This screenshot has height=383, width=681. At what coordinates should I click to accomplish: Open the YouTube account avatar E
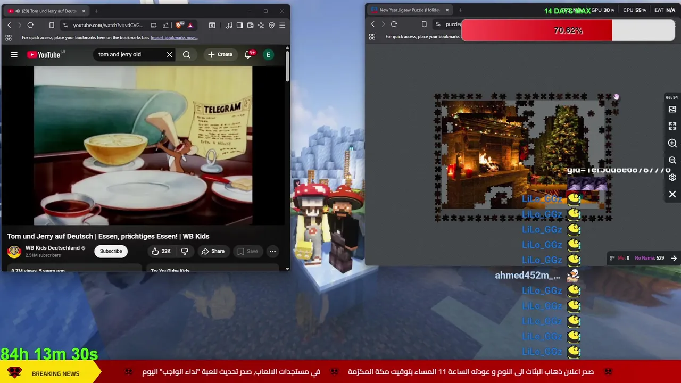pos(268,54)
